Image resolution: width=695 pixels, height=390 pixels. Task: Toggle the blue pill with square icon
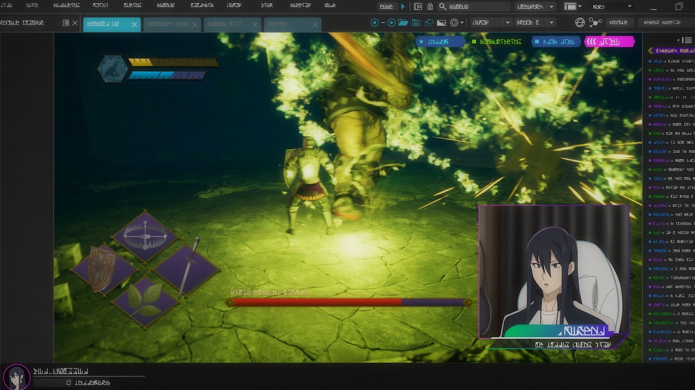(555, 42)
